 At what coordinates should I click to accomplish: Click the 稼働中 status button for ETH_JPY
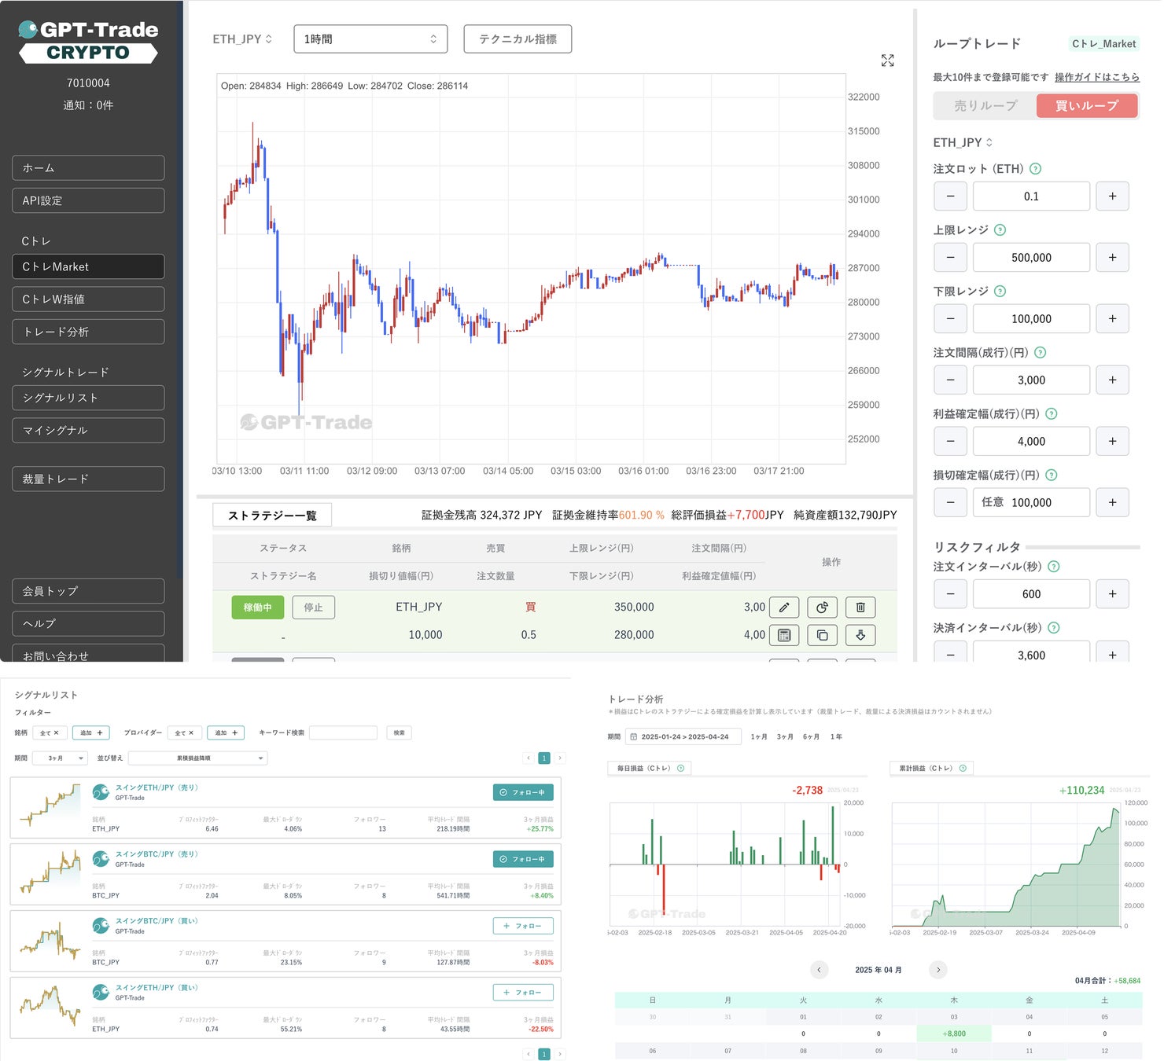(257, 608)
